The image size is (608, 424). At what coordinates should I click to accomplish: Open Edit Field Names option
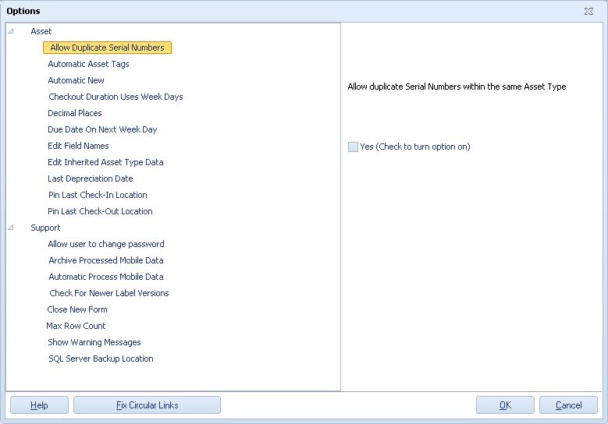pos(78,146)
